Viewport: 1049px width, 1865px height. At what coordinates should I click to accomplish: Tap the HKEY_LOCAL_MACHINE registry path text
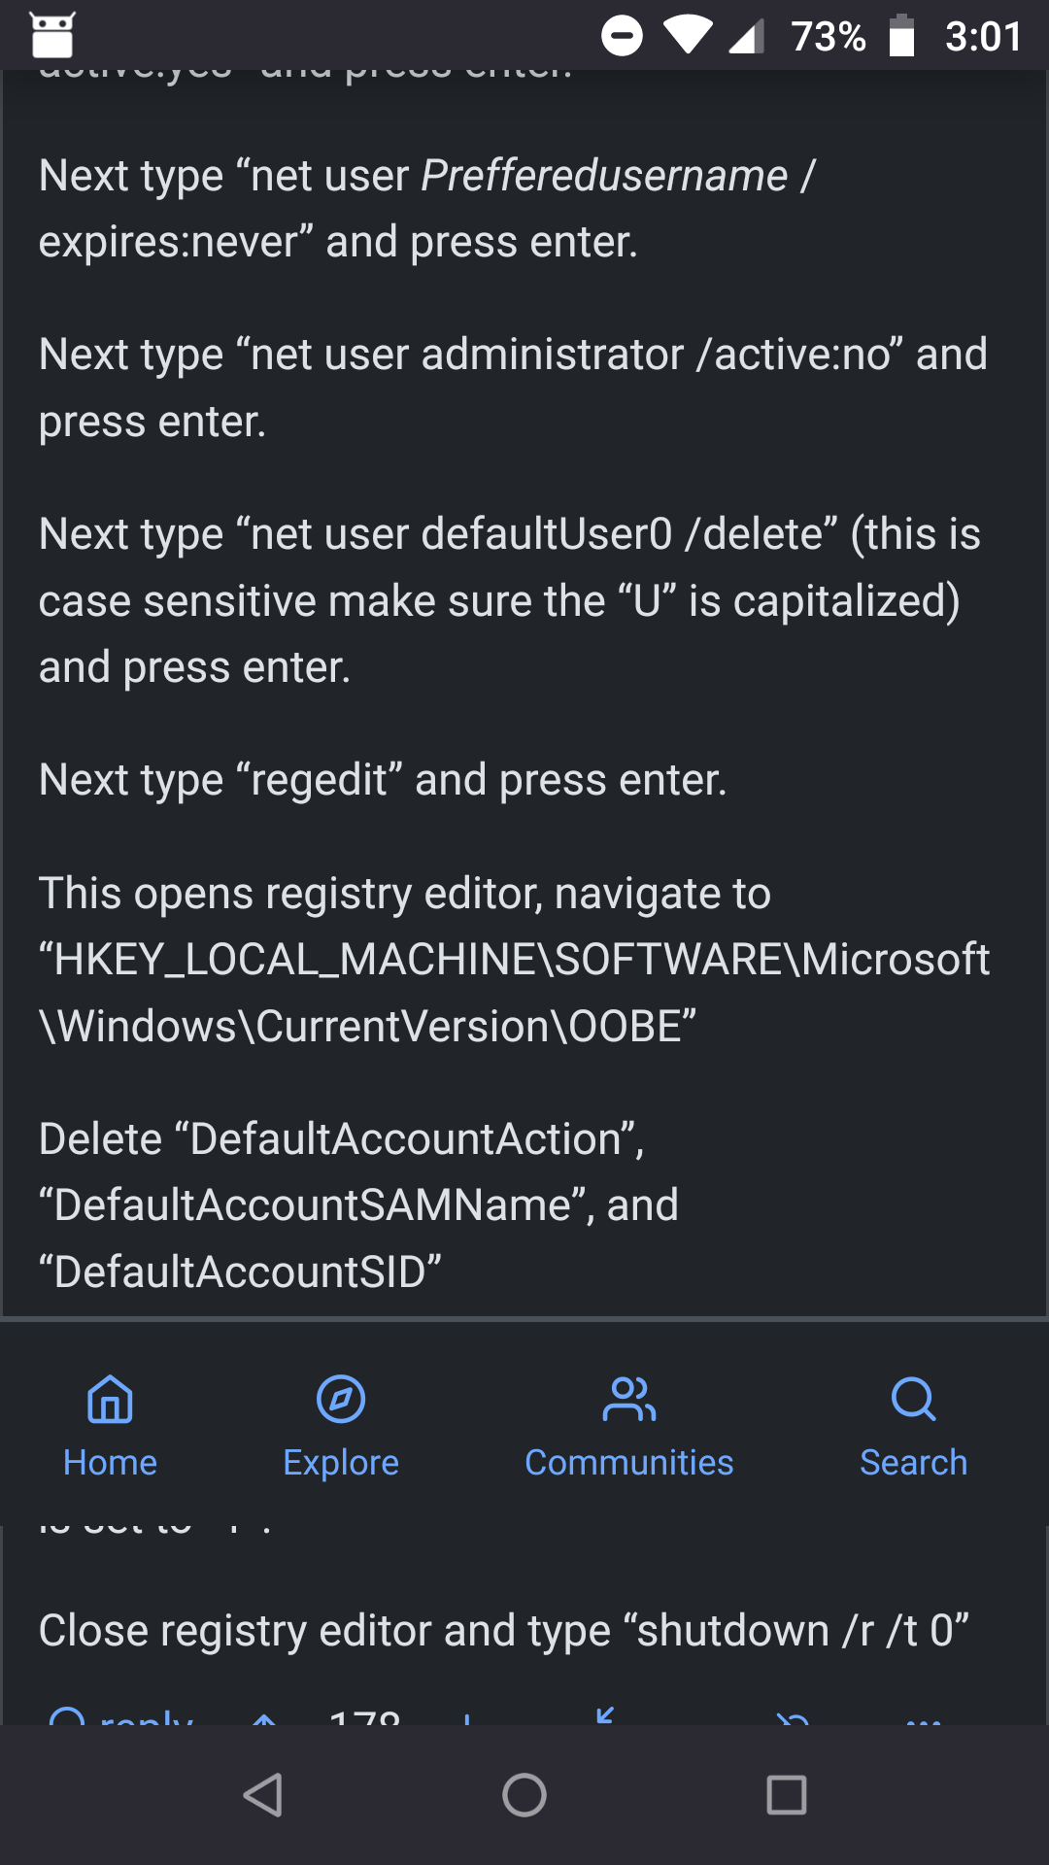(x=514, y=960)
